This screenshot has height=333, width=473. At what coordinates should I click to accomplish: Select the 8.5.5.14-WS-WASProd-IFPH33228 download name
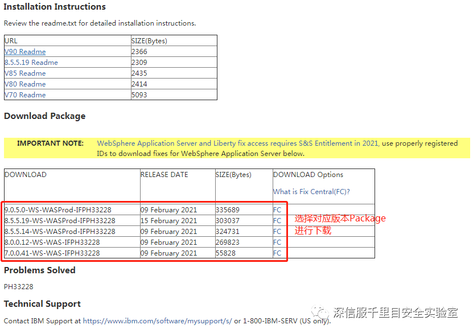[x=60, y=232]
